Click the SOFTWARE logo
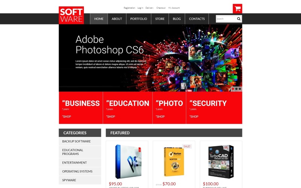Viewport: 301px width, 188px height. pyautogui.click(x=71, y=15)
